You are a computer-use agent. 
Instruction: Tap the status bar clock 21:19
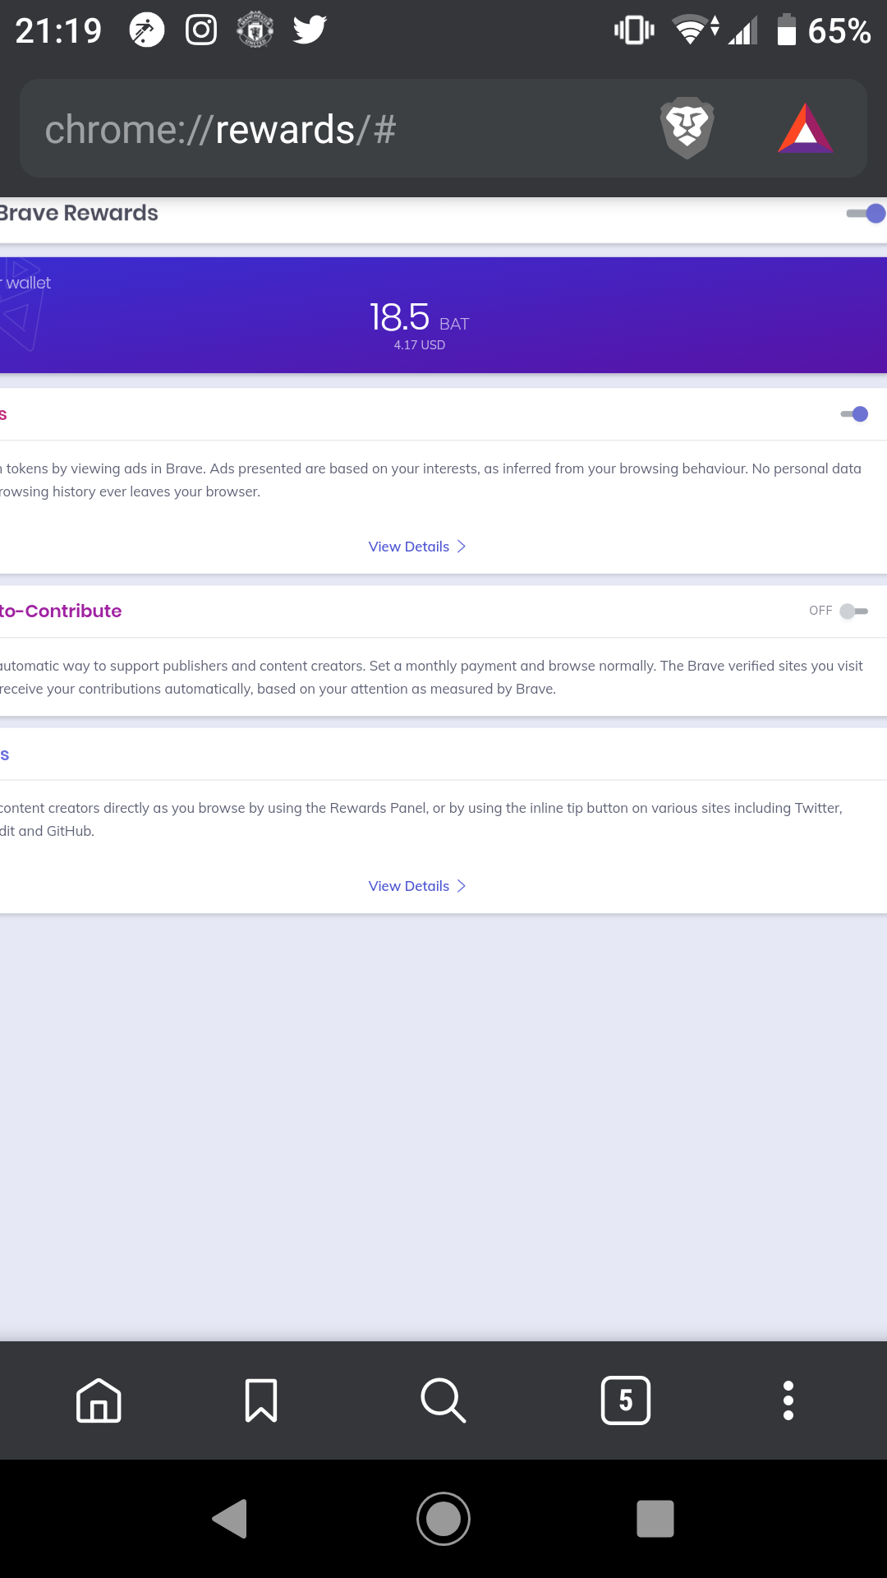pos(58,30)
